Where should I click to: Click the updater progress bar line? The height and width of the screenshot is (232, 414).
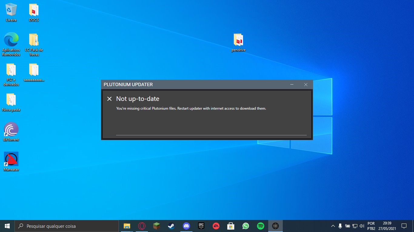coord(211,135)
